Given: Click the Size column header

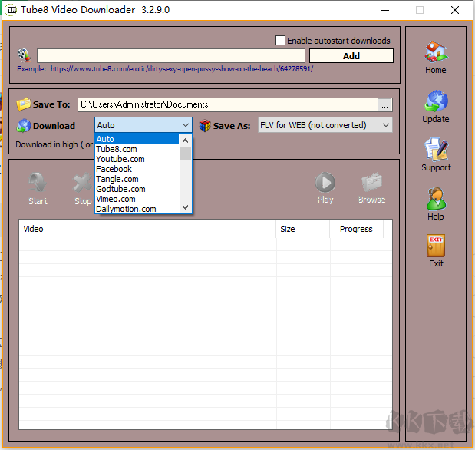Looking at the screenshot, I should click(302, 229).
